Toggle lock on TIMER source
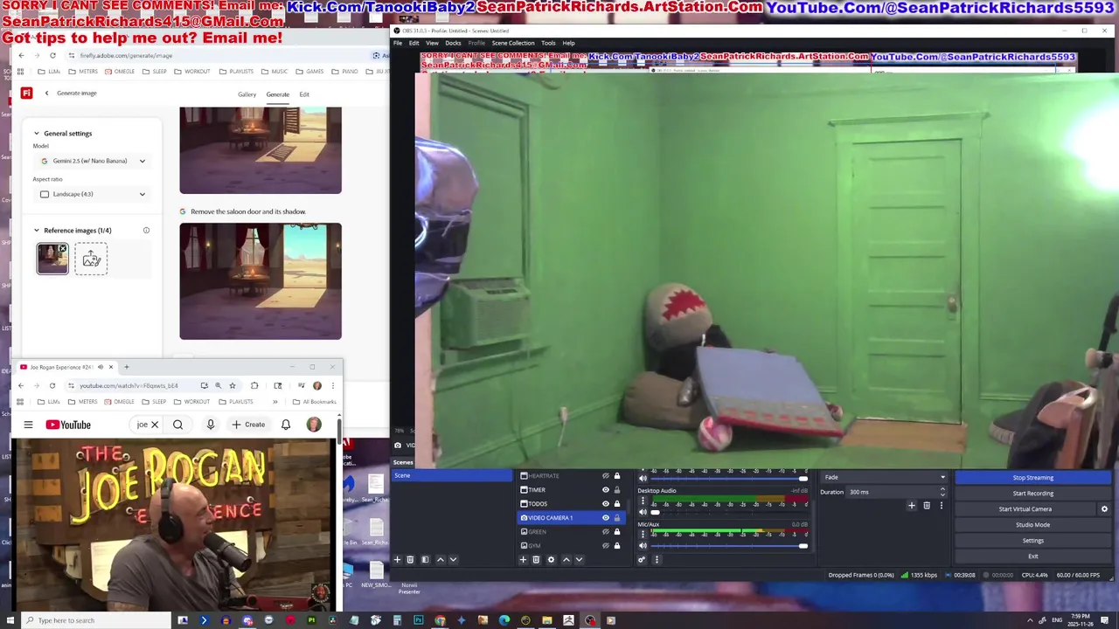 click(617, 489)
